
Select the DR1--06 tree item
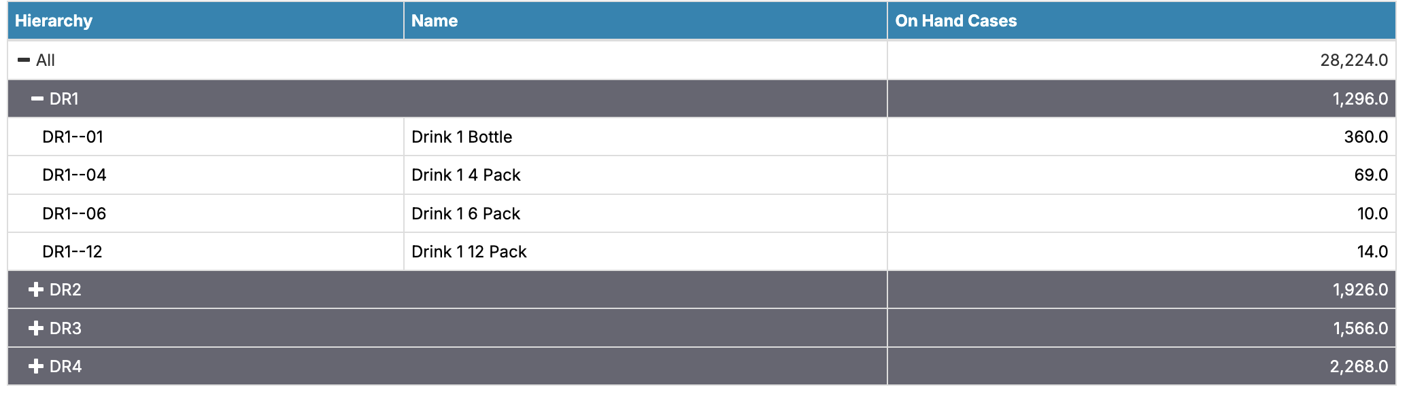[x=74, y=214]
